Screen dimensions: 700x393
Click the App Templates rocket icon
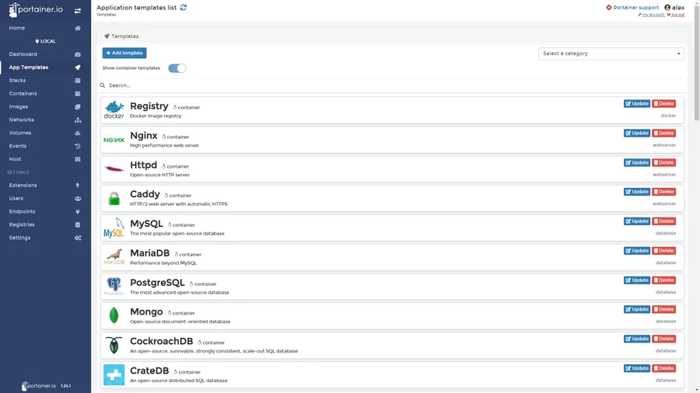[78, 68]
